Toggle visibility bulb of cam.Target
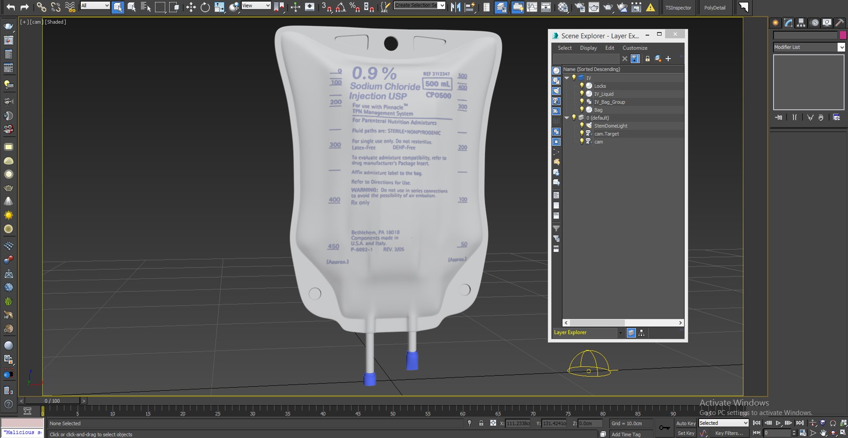Screen dimensions: 848x438 point(582,133)
